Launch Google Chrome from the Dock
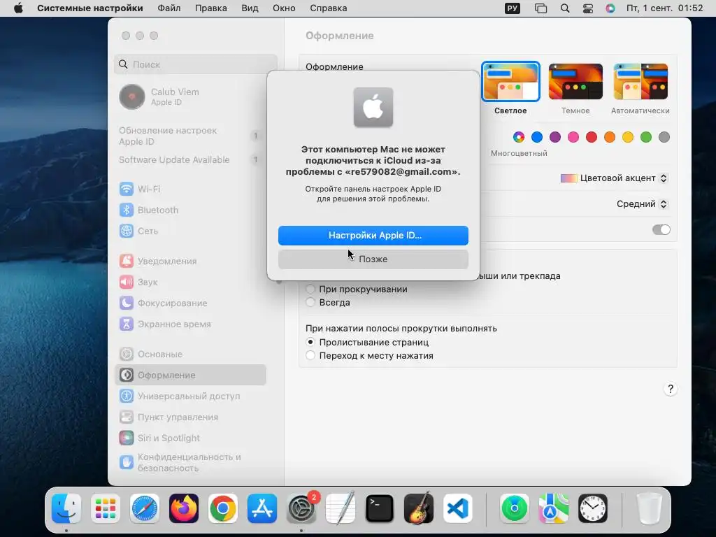Viewport: 716px width, 537px height. (x=223, y=508)
